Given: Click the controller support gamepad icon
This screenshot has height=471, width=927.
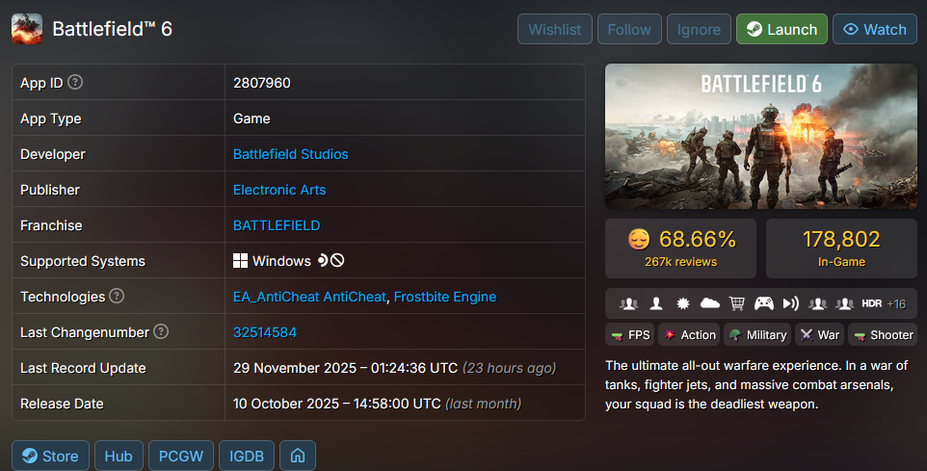Looking at the screenshot, I should point(764,303).
